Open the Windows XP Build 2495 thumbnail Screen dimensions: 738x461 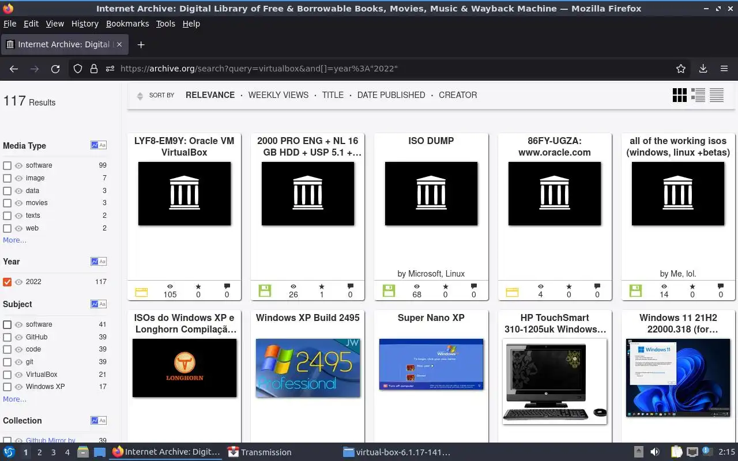[308, 368]
